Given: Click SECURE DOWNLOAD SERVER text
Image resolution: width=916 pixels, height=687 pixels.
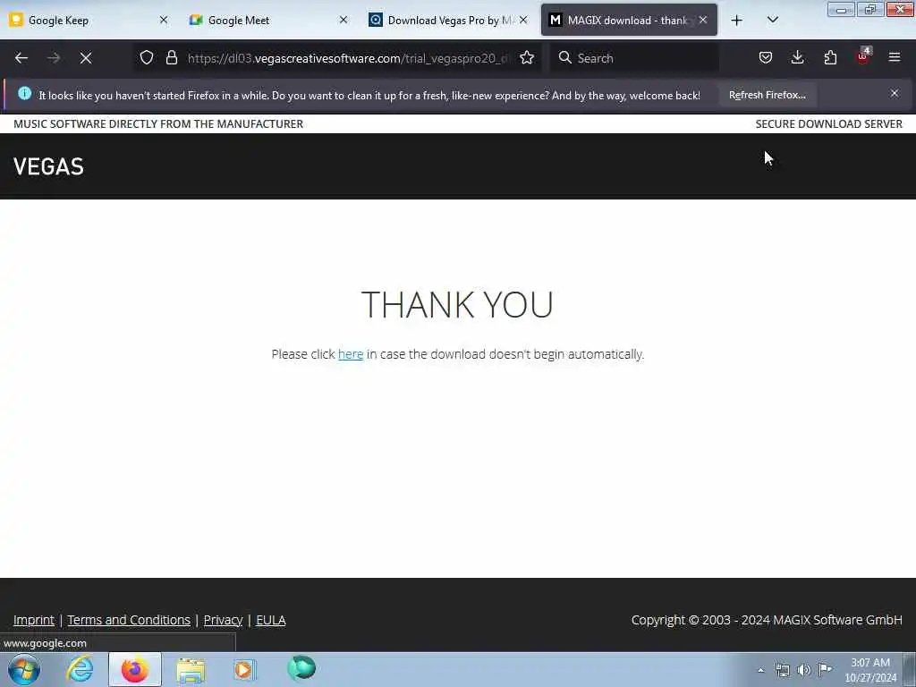Looking at the screenshot, I should [828, 123].
